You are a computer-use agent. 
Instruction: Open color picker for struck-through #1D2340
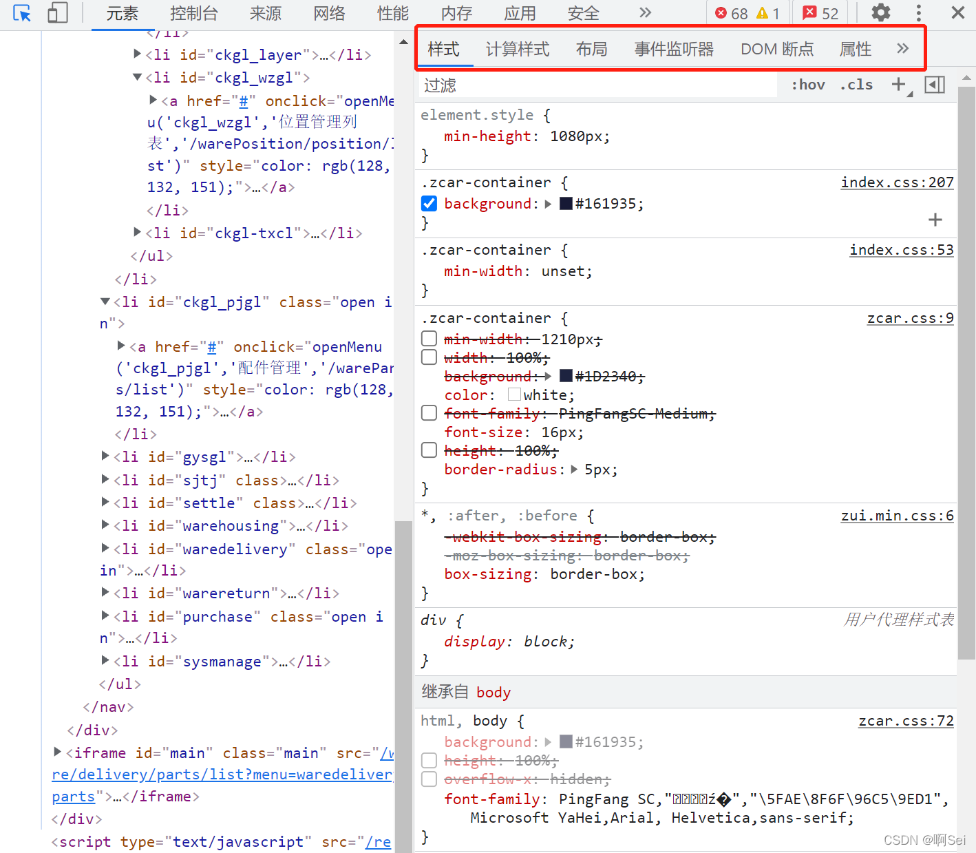[566, 376]
